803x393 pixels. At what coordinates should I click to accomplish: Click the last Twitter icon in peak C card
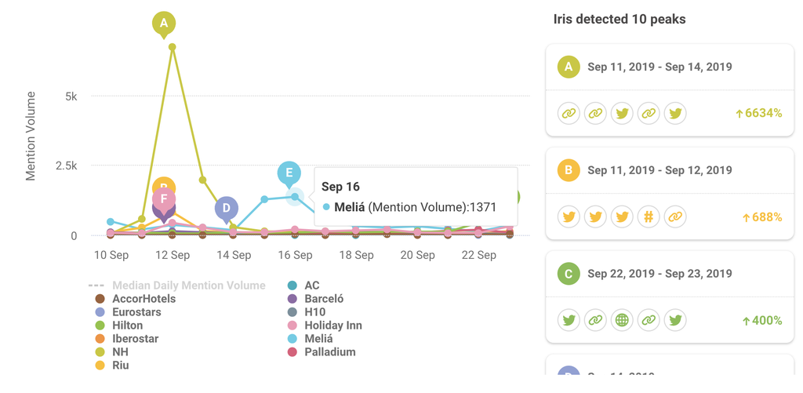675,320
